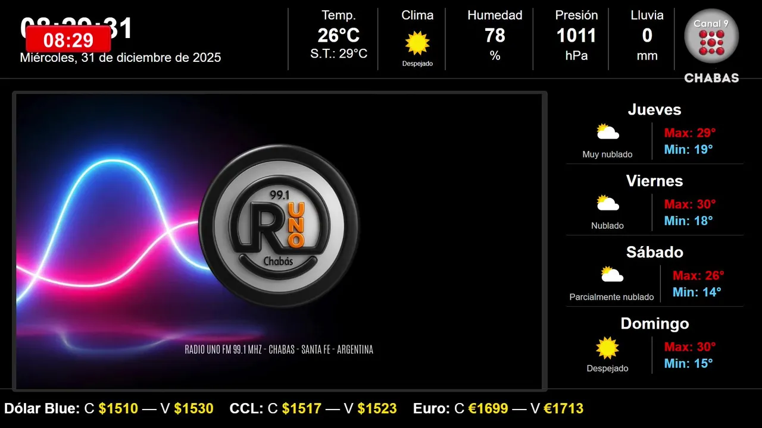The height and width of the screenshot is (428, 762).
Task: Click the Temp. 26°C reading
Action: coord(339,36)
